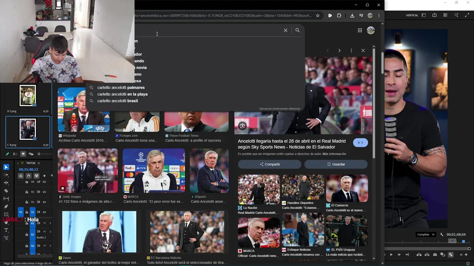Select the Razor tool
Image resolution: width=474 pixels, height=266 pixels.
(x=6, y=191)
